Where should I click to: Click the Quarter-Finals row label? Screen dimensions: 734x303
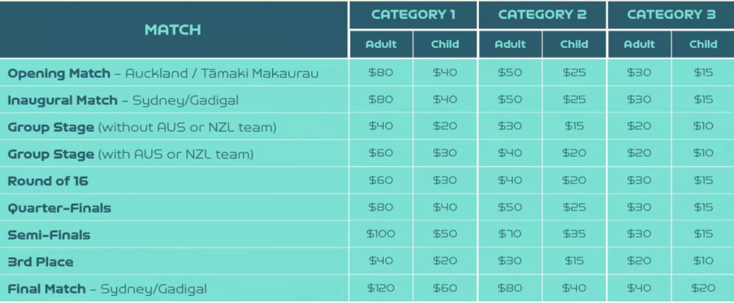pyautogui.click(x=59, y=208)
